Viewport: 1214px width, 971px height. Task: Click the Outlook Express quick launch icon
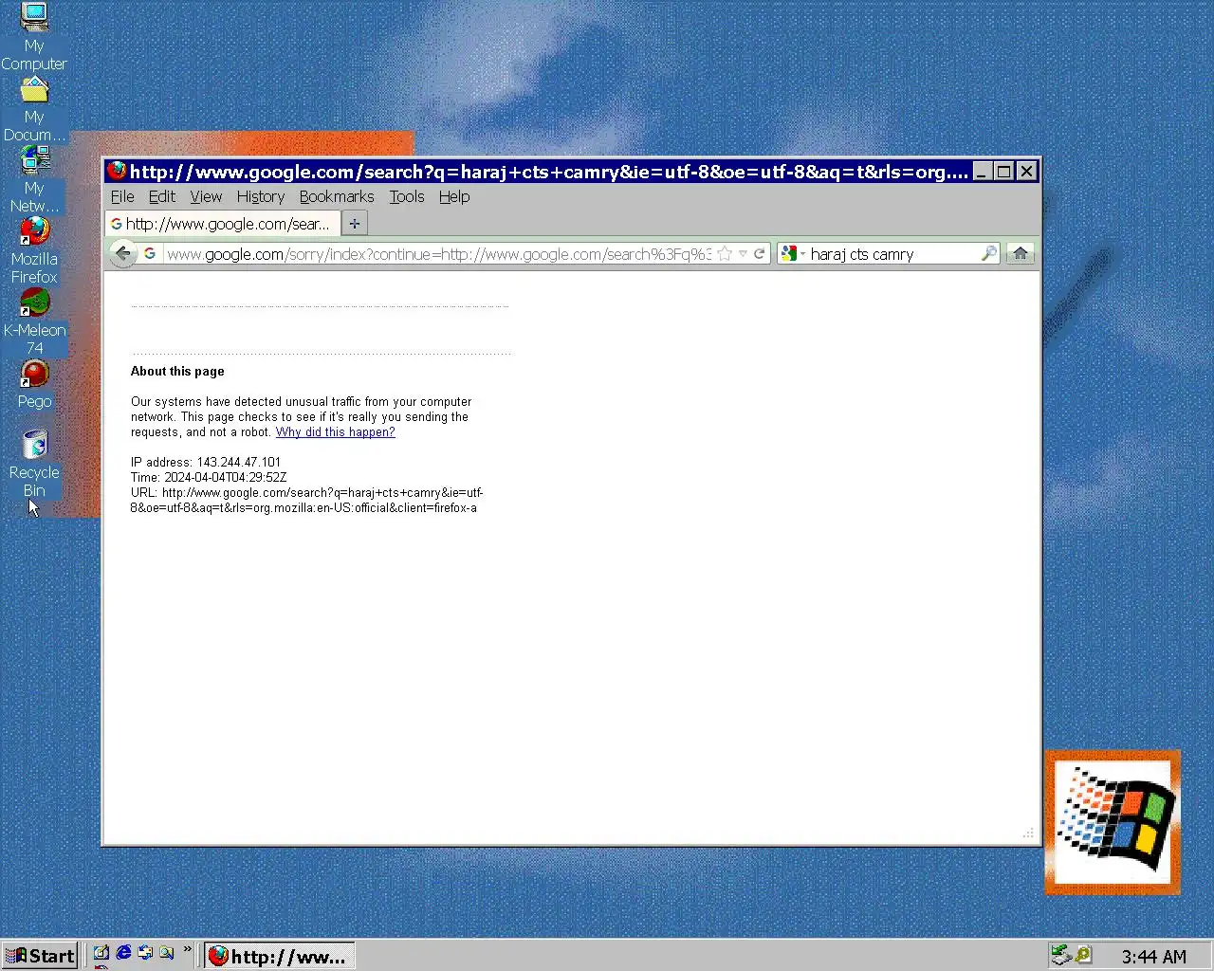coord(145,953)
